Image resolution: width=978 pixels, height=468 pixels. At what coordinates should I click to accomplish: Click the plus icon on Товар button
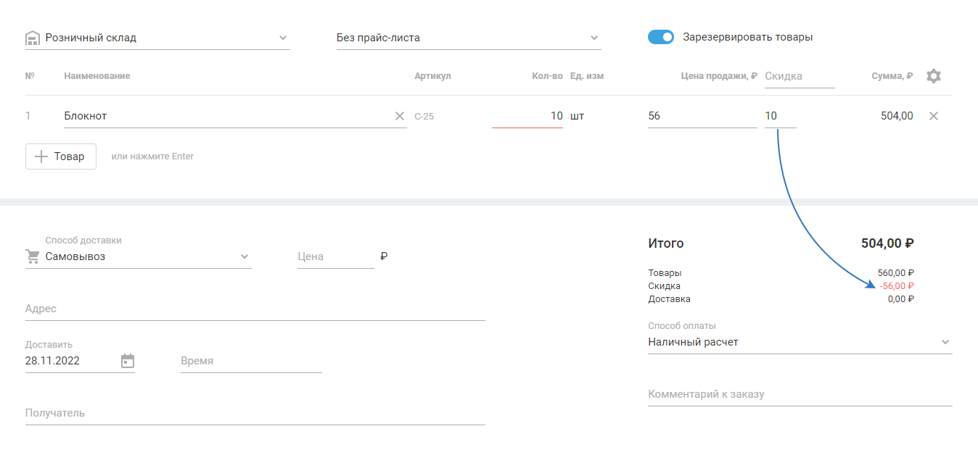tap(42, 156)
